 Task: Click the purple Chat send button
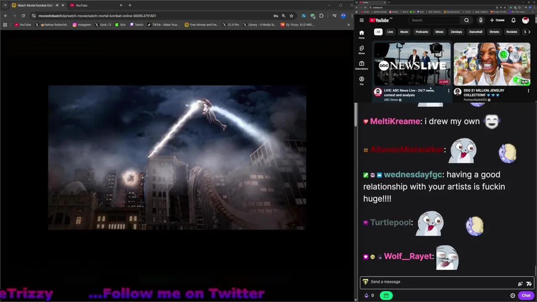[526, 295]
